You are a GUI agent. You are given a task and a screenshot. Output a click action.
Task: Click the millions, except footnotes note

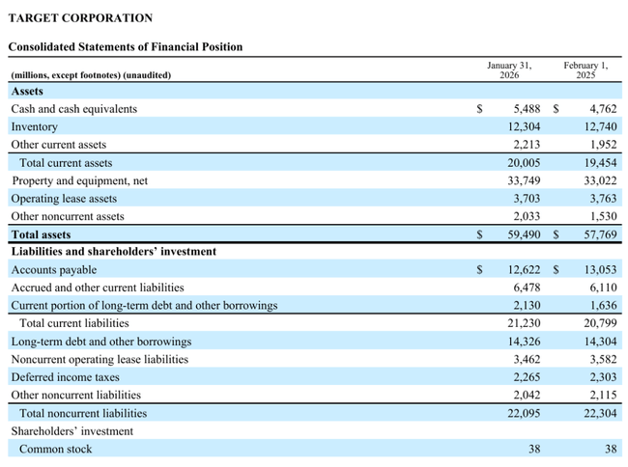[x=91, y=74]
